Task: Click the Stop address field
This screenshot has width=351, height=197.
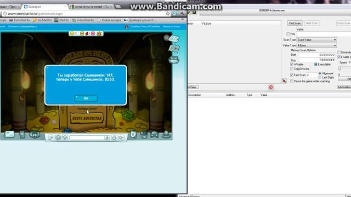Action: 317,60
